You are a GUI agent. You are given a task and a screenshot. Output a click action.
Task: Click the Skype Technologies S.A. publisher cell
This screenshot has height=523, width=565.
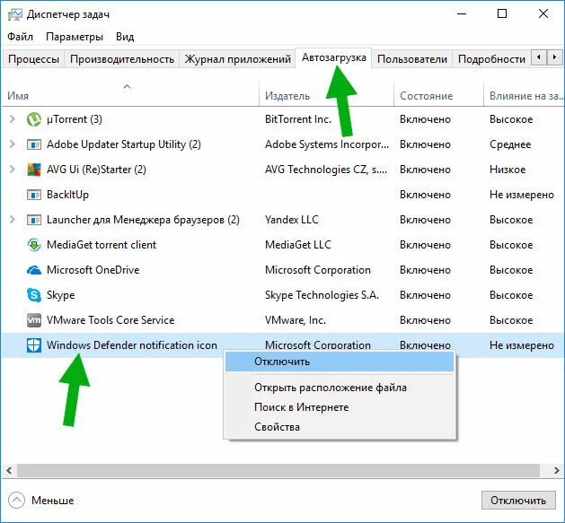[x=322, y=295]
